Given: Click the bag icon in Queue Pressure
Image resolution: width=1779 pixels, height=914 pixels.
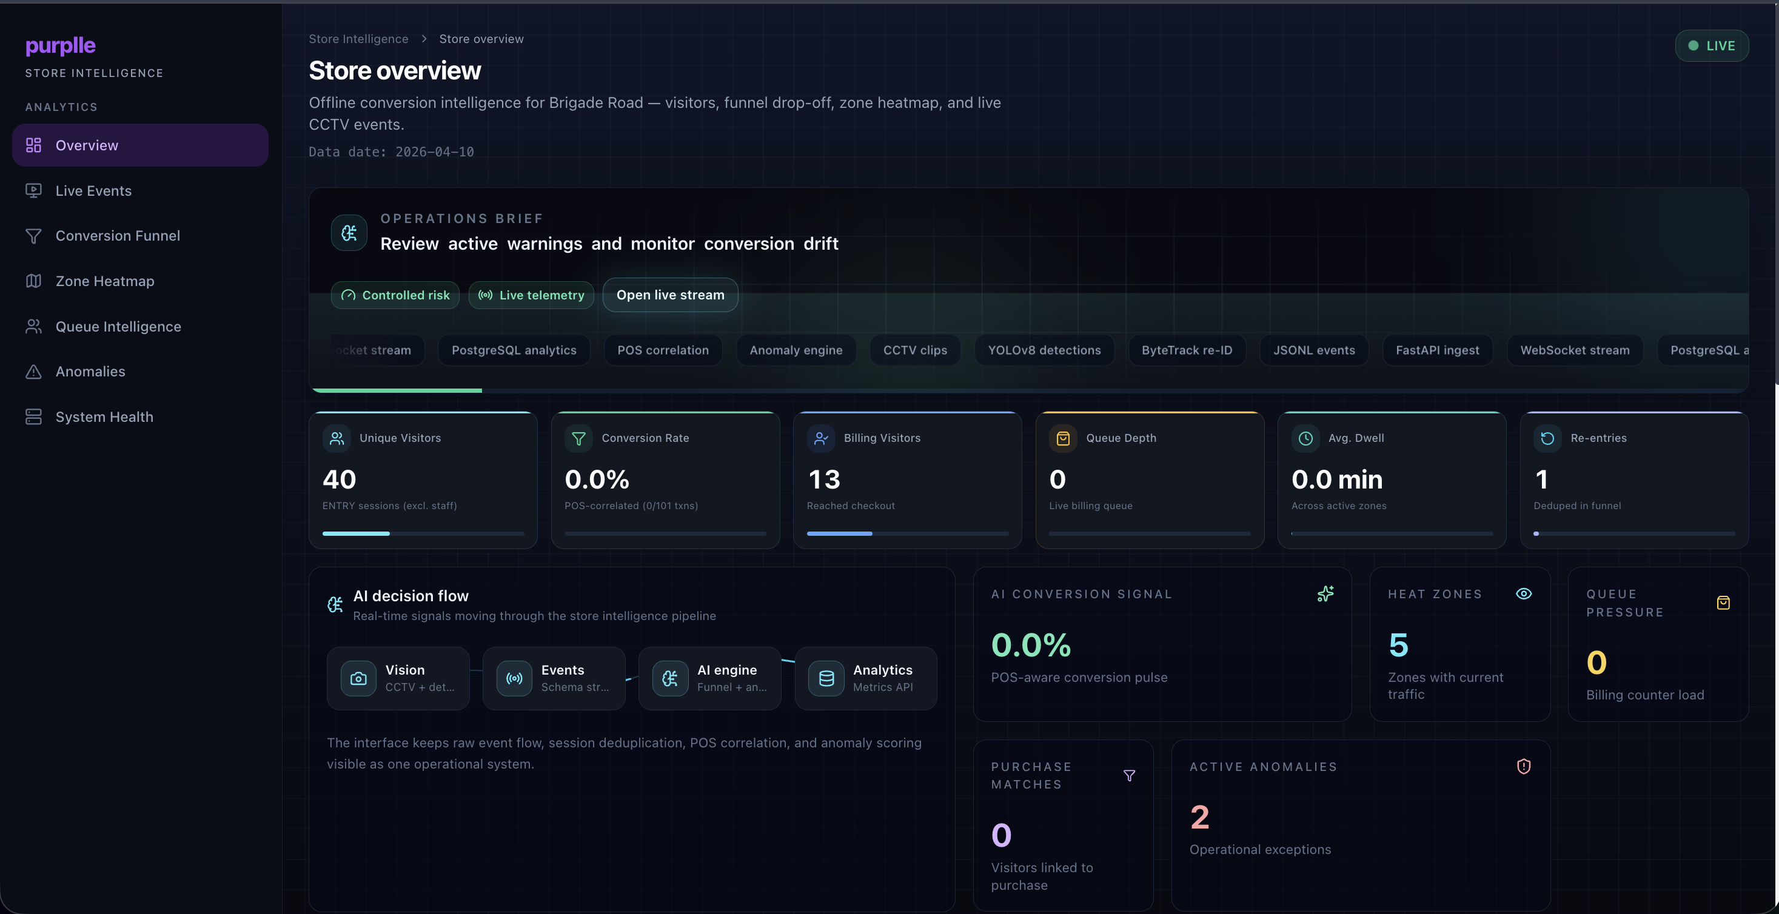Looking at the screenshot, I should 1723,602.
